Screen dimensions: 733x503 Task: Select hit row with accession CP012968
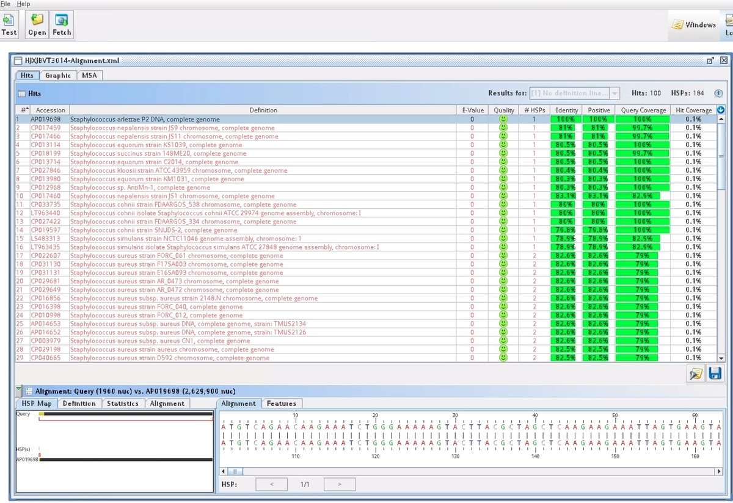point(365,187)
